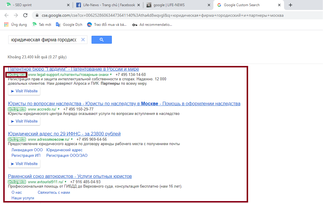327x204 pixels.
Task: Open the Tab mới bookmark
Action: click(x=42, y=25)
